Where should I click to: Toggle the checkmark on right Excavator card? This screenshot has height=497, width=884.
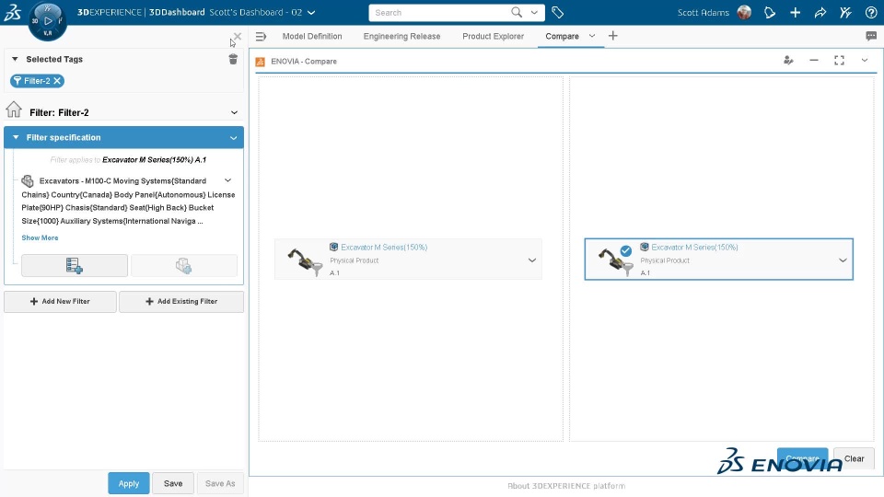coord(626,250)
